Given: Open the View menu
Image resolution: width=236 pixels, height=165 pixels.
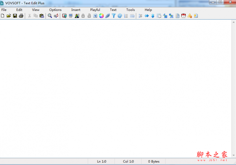Looking at the screenshot, I should coord(36,10).
